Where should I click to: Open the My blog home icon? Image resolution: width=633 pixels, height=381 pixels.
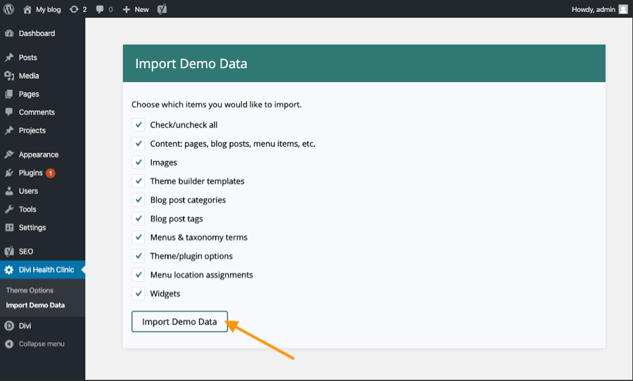coord(27,9)
